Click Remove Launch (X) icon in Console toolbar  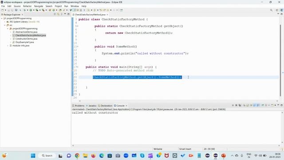click(236, 105)
